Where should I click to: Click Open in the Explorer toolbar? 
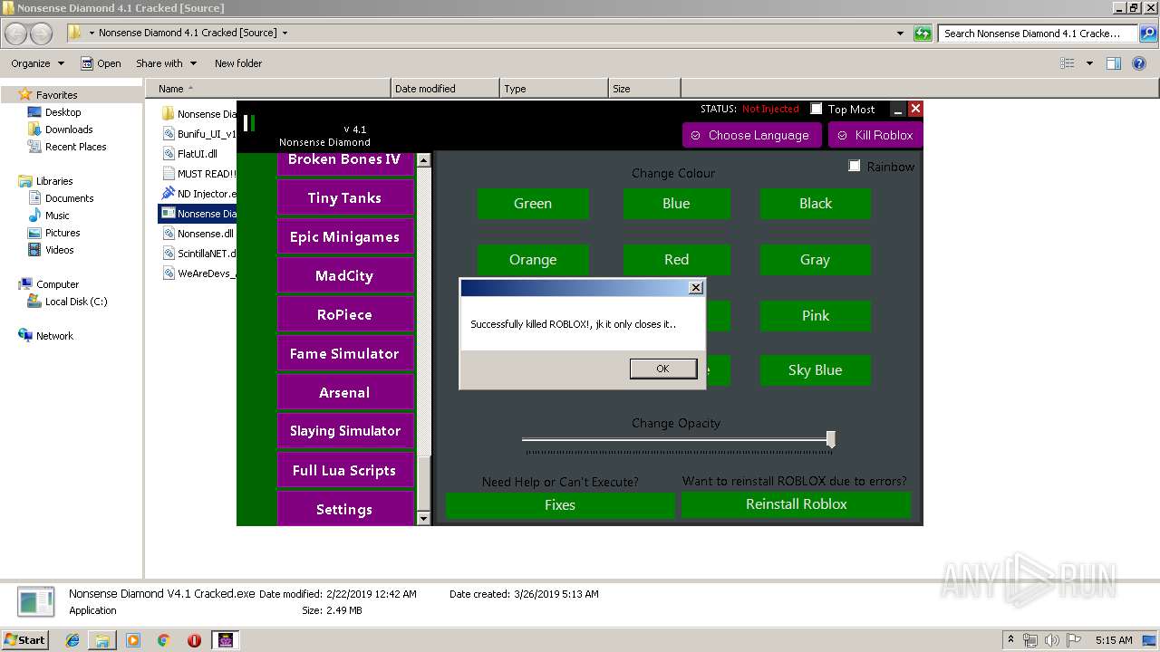click(101, 63)
